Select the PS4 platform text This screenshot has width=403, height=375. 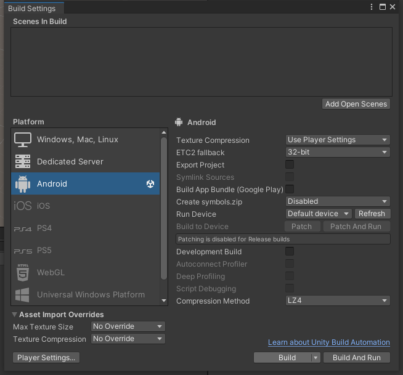44,228
